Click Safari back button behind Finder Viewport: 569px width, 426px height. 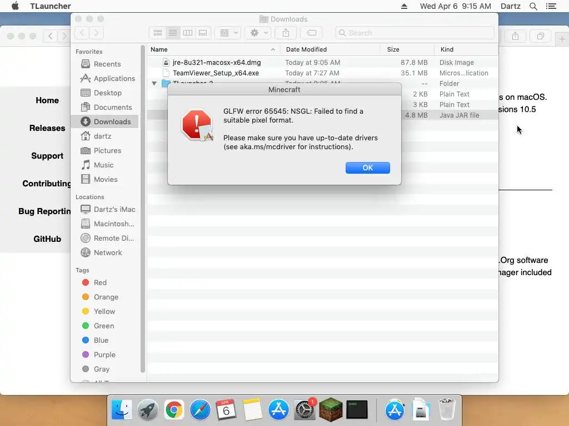point(50,36)
